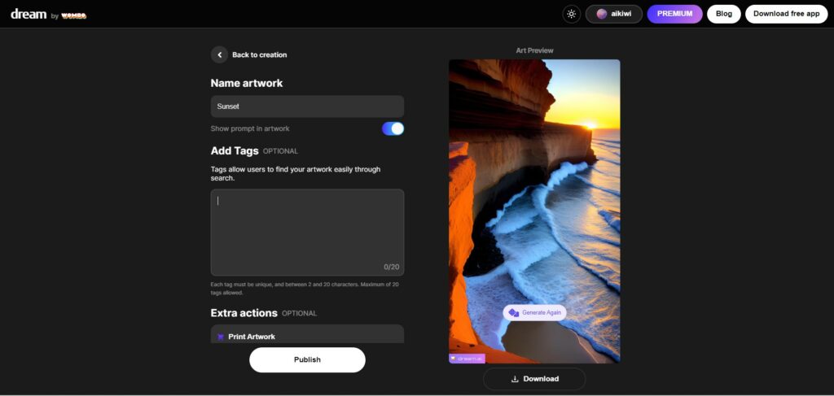Open the PREMIUM upgrade page
The width and height of the screenshot is (834, 396).
coord(674,14)
